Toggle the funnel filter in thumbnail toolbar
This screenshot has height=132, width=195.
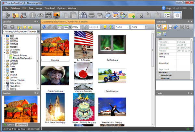click(84, 27)
